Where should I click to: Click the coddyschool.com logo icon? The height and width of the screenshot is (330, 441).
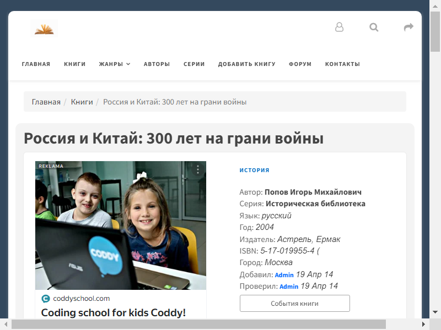(46, 299)
